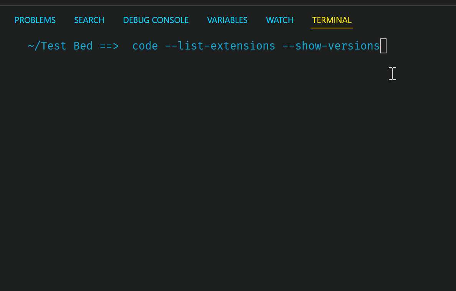Screen dimensions: 456x291
Task: Click the blank area right of the command line
Action: coord(422,46)
